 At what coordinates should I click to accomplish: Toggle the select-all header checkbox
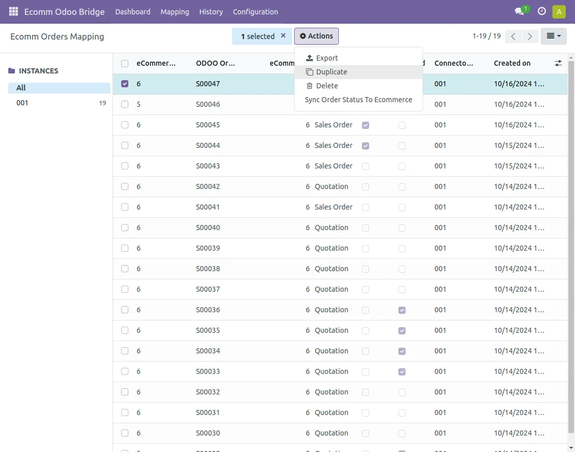pyautogui.click(x=125, y=64)
